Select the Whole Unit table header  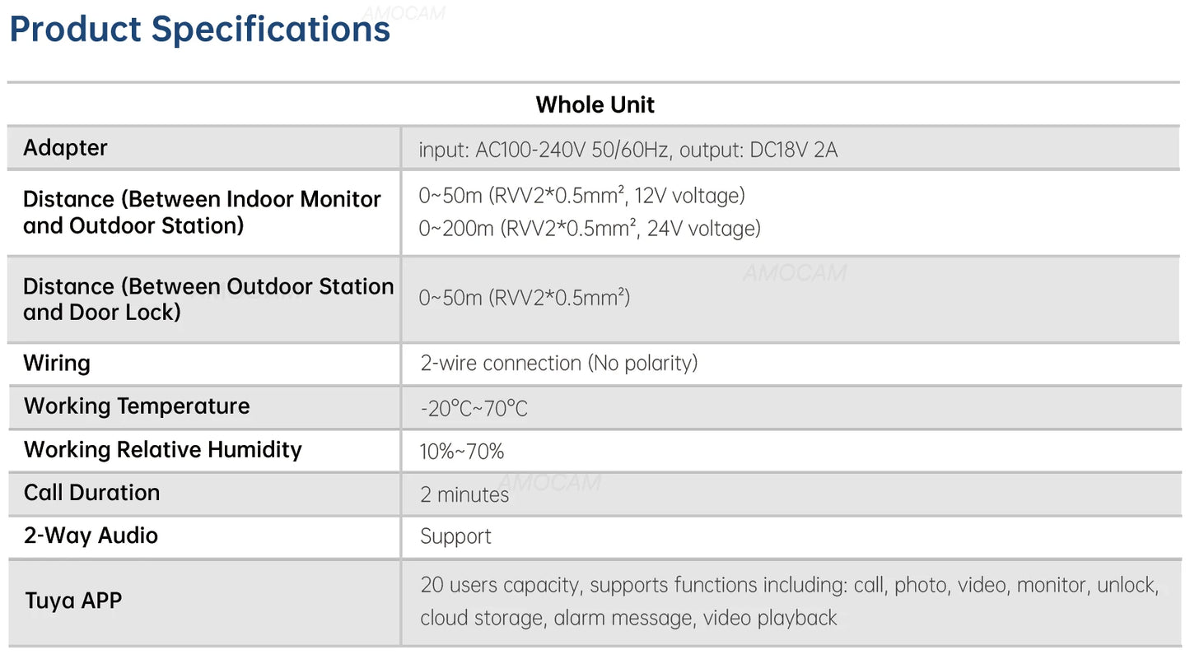595,104
